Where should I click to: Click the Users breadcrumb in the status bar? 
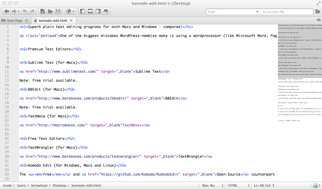pyautogui.click(x=21, y=185)
